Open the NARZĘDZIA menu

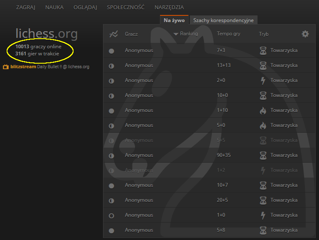click(x=169, y=7)
